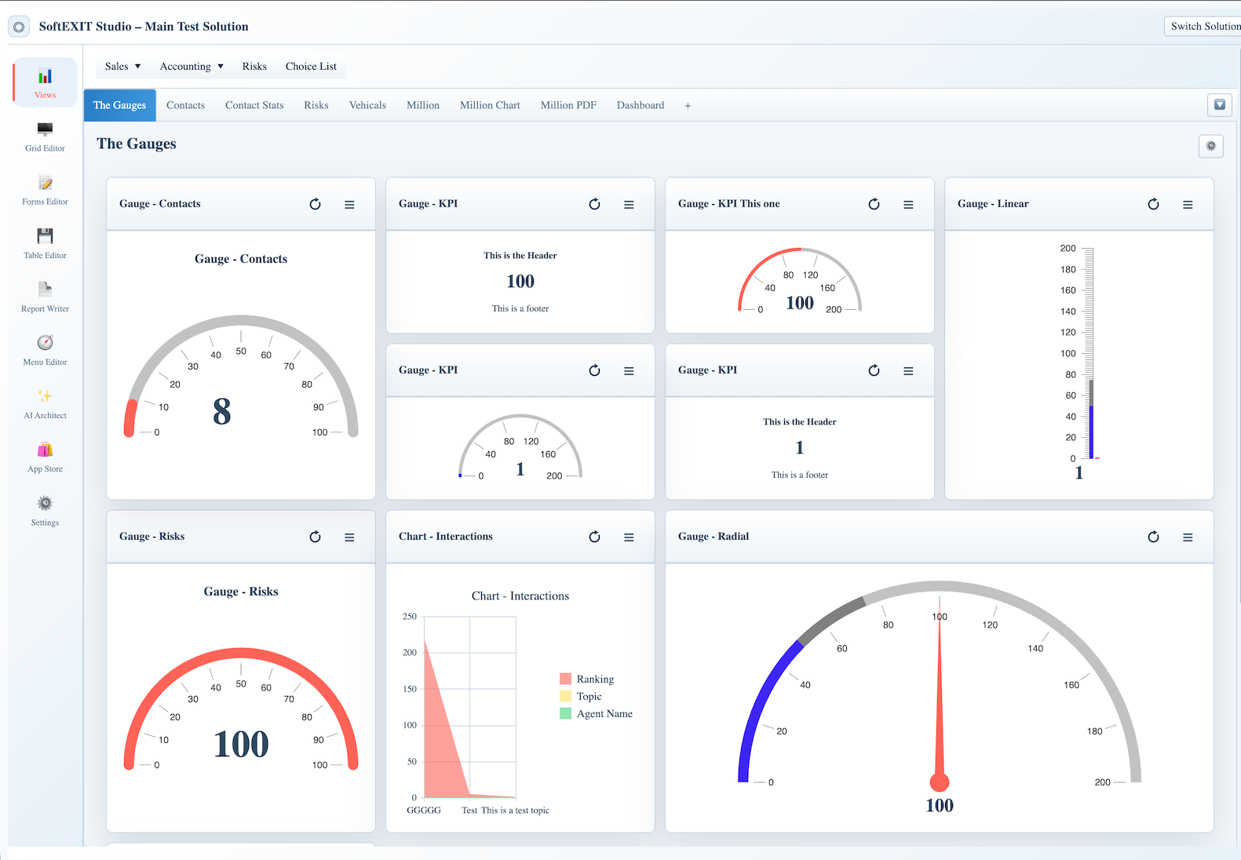The height and width of the screenshot is (860, 1241).
Task: Toggle Topic series in chart legend
Action: (x=581, y=696)
